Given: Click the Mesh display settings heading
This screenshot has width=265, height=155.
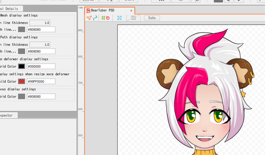Looking at the screenshot, I should coord(19,15).
